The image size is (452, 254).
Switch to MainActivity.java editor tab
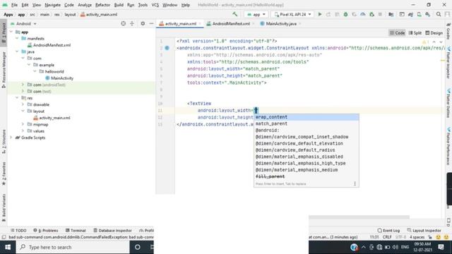(x=281, y=23)
